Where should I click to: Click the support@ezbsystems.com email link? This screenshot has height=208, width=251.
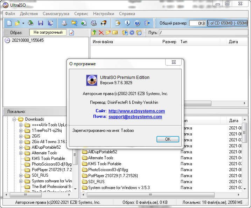(x=135, y=116)
